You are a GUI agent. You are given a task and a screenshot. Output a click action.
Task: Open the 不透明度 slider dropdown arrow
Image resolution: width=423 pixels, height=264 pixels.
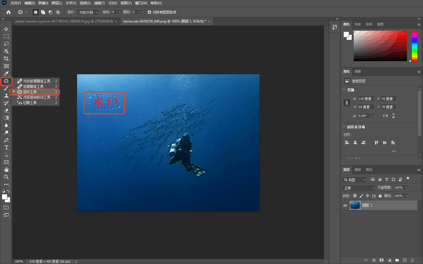(x=407, y=187)
